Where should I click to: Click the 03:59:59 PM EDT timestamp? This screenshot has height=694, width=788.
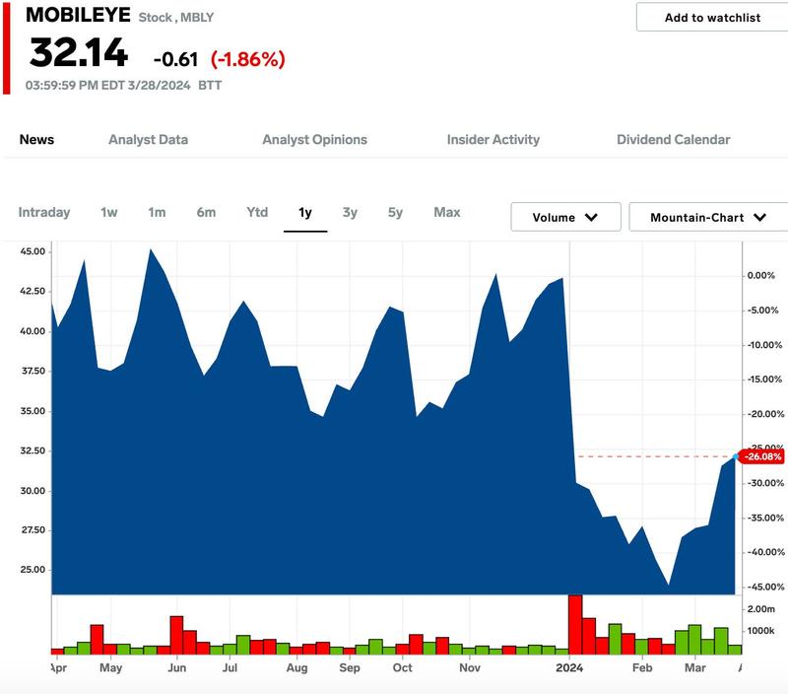(107, 85)
